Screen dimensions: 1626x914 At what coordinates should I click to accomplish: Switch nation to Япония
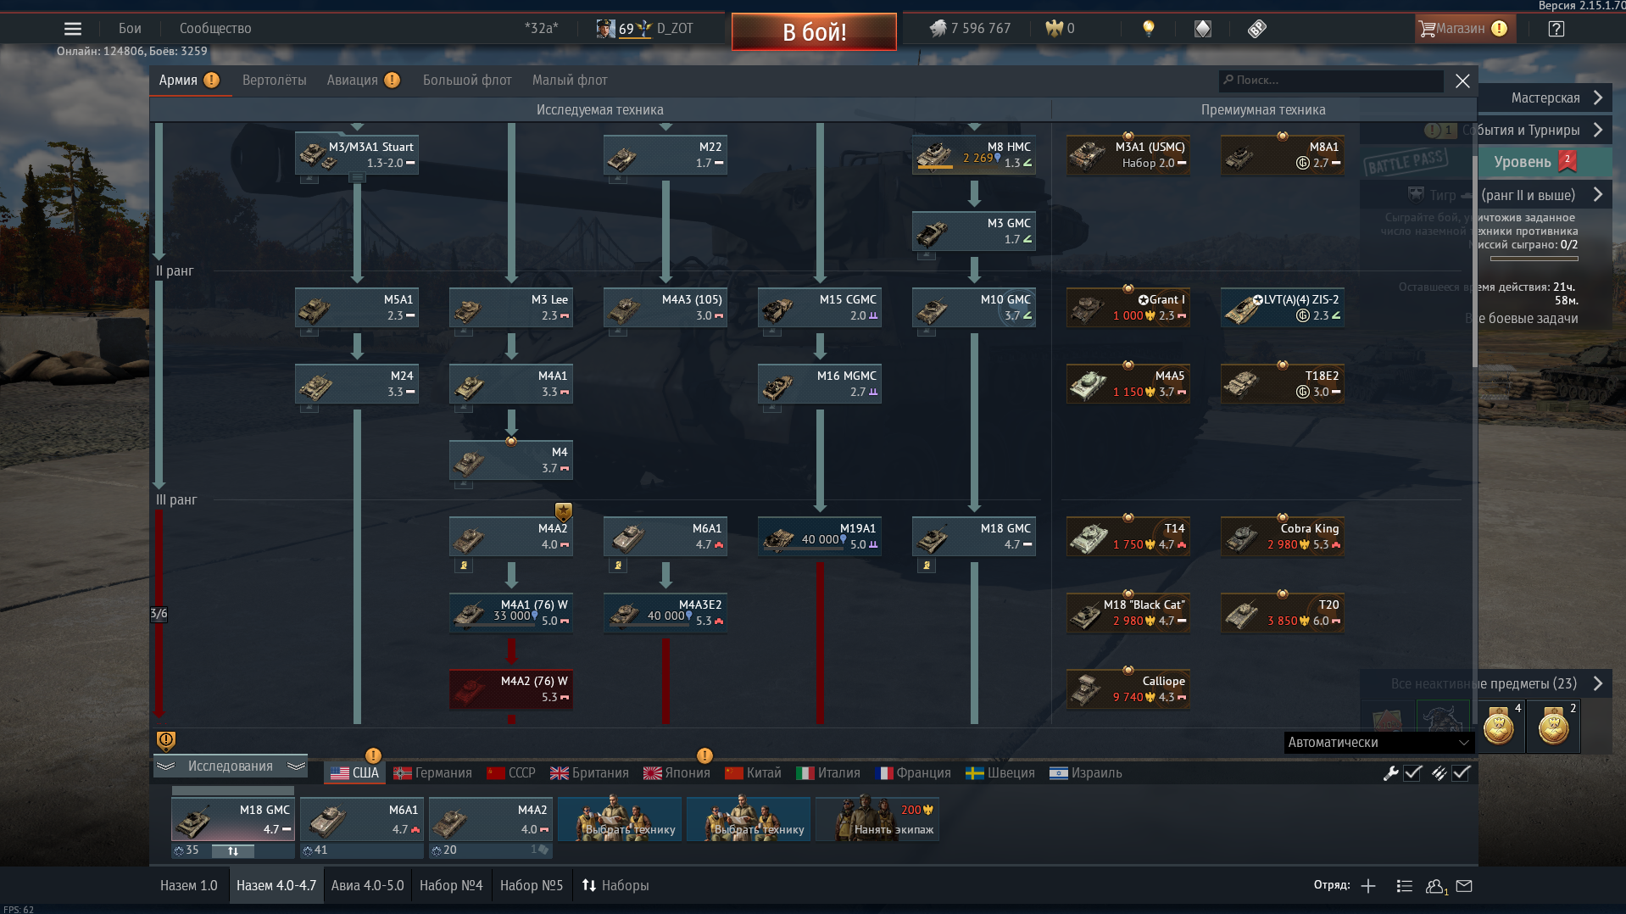pos(677,773)
